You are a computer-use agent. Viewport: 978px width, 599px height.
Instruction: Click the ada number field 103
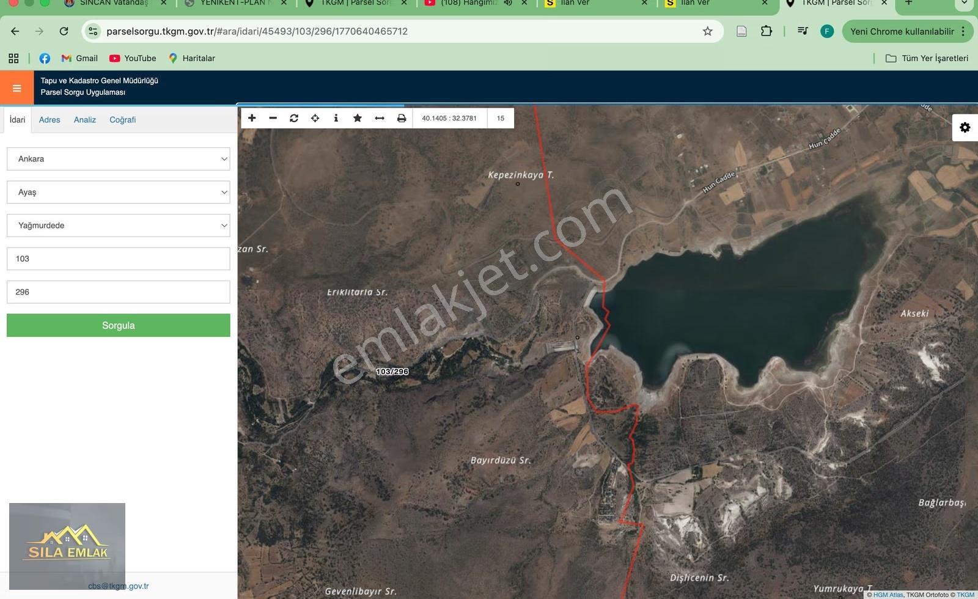(x=119, y=259)
